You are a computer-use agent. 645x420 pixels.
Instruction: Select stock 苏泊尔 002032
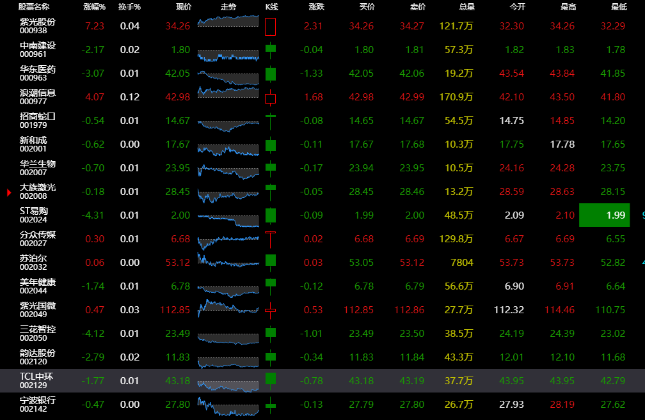pos(33,262)
